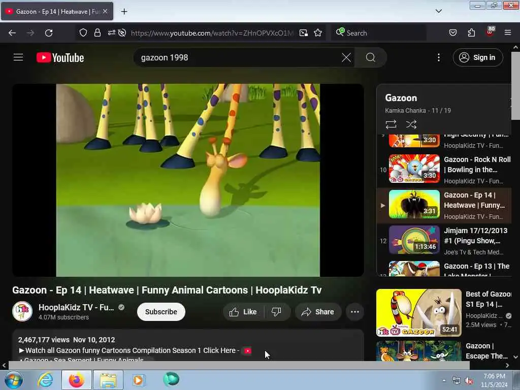Image resolution: width=520 pixels, height=390 pixels.
Task: Play Gazoon - Rock N Roll Bowling video
Action: [x=444, y=170]
